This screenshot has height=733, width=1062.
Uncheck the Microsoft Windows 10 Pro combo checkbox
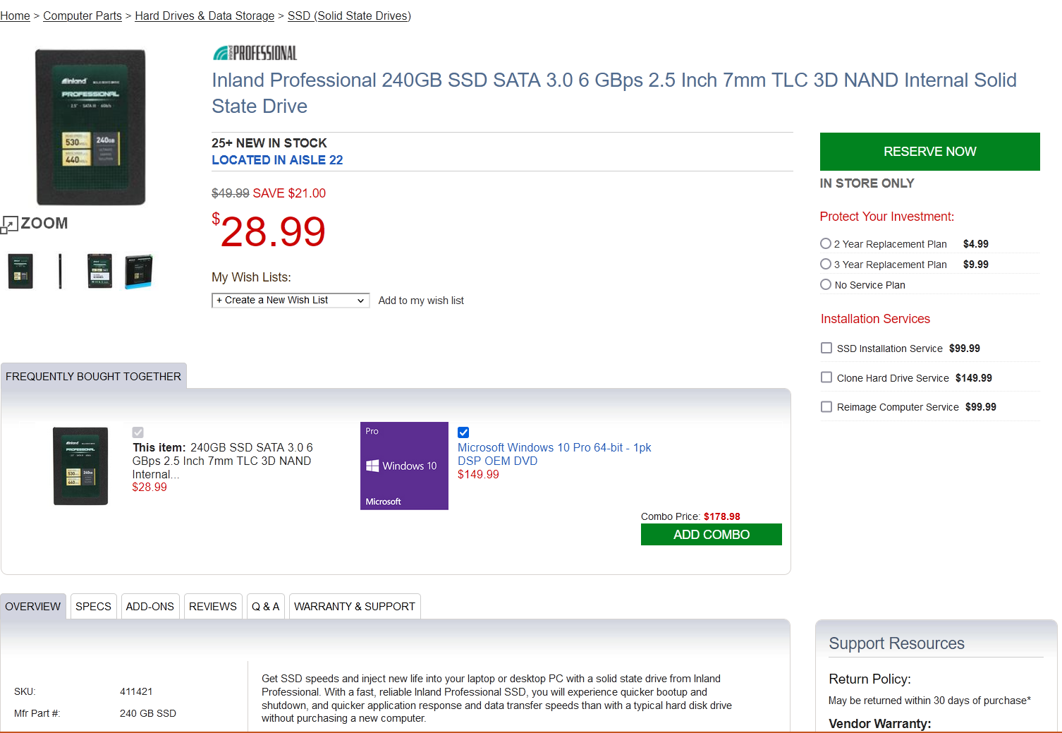(463, 432)
